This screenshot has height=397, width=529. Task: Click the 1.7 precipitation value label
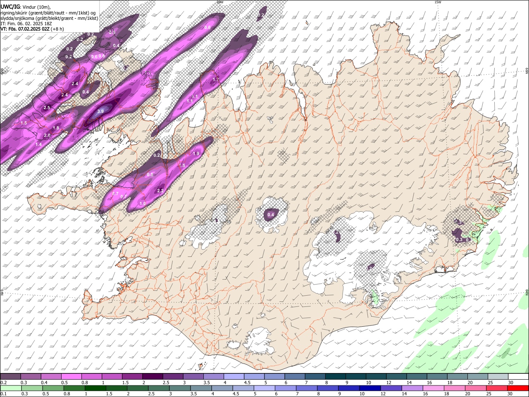216,80
